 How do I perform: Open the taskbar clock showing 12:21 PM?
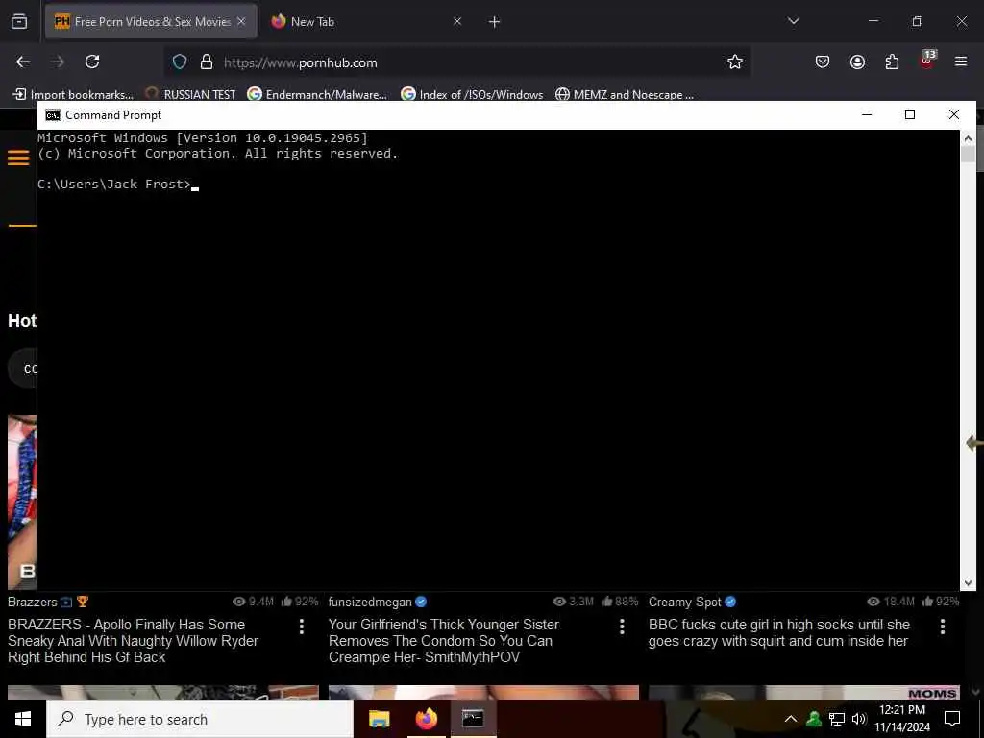pos(902,719)
